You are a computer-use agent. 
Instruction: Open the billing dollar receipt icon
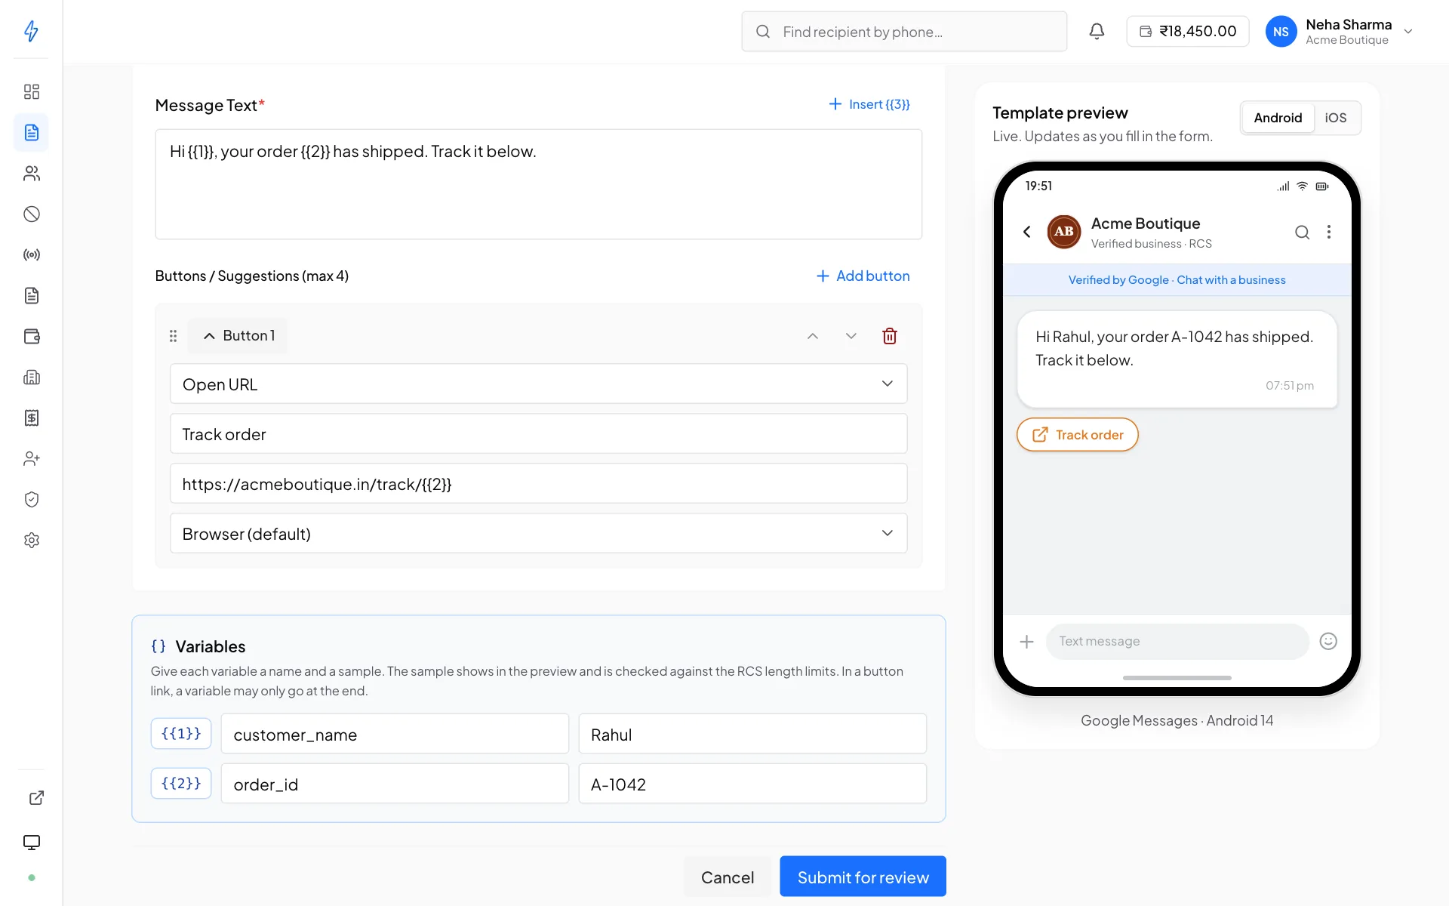32,418
